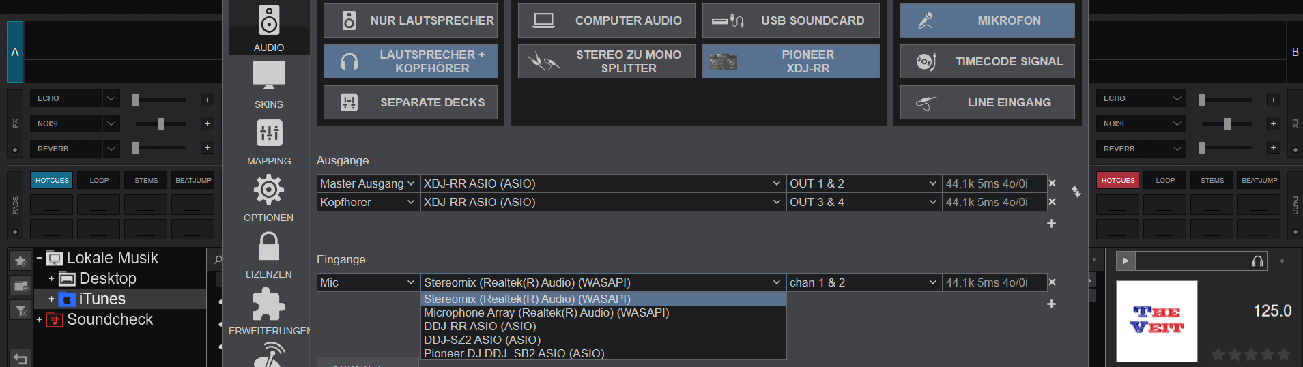Open the OPTIONEN gear section
This screenshot has height=367, width=1303.
[269, 198]
